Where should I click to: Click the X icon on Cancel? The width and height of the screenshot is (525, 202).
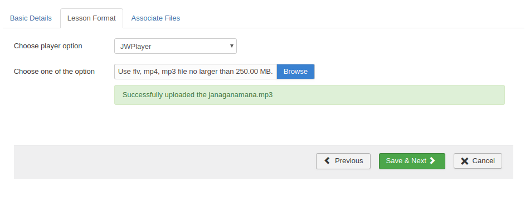coord(465,161)
